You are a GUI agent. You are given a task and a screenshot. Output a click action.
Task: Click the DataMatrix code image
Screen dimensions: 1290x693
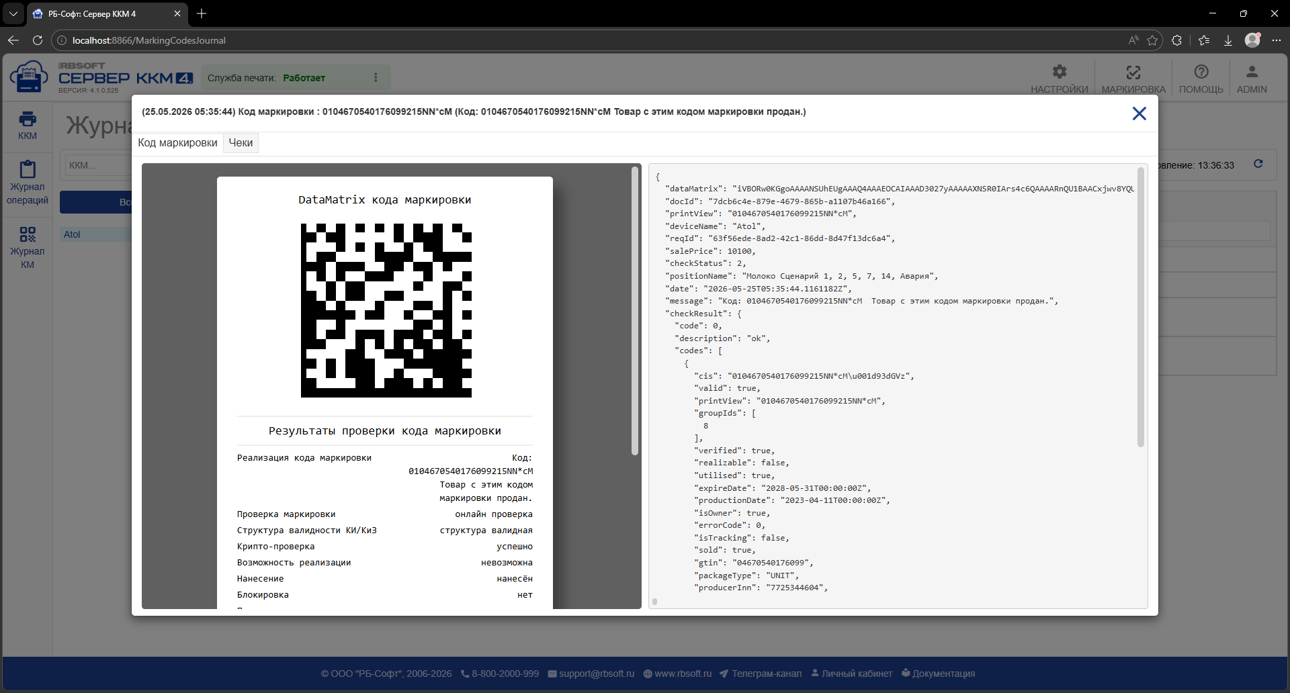point(386,310)
